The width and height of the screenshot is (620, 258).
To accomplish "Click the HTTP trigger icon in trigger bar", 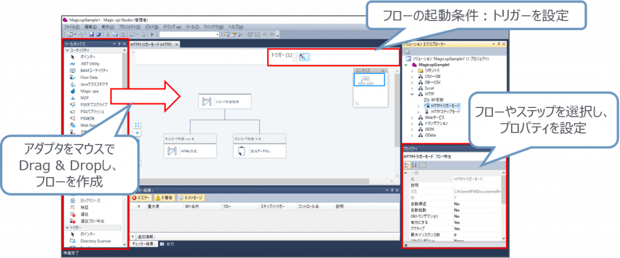I will pos(305,56).
